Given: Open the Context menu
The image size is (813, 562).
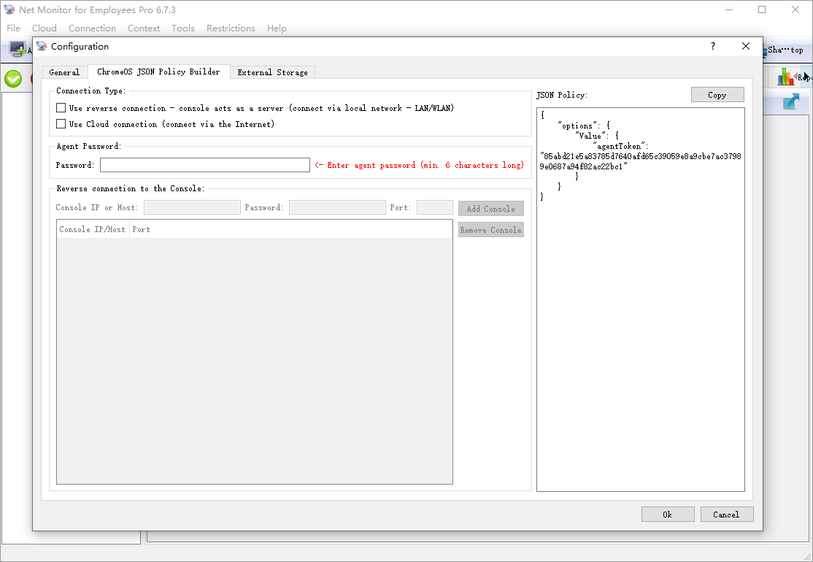Looking at the screenshot, I should click(x=144, y=28).
